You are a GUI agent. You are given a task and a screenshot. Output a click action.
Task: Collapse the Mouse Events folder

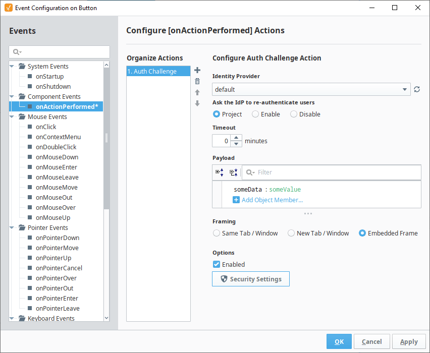coord(12,116)
